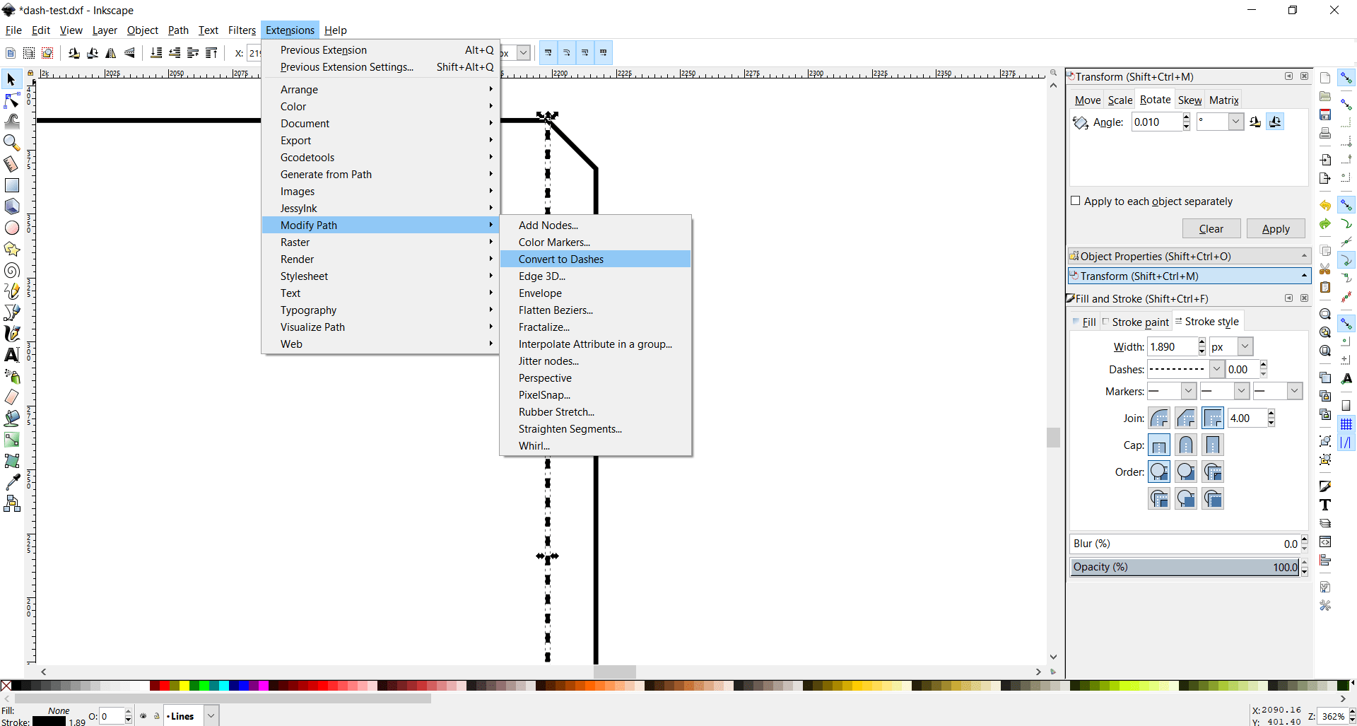Image resolution: width=1357 pixels, height=726 pixels.
Task: Select the Eraser tool
Action: tap(12, 397)
